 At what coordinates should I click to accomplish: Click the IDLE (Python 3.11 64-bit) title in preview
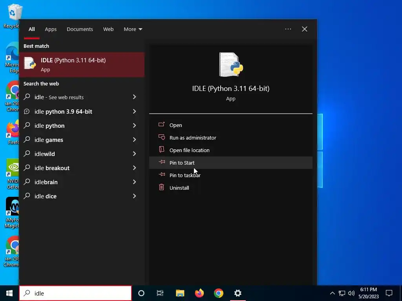pos(231,89)
